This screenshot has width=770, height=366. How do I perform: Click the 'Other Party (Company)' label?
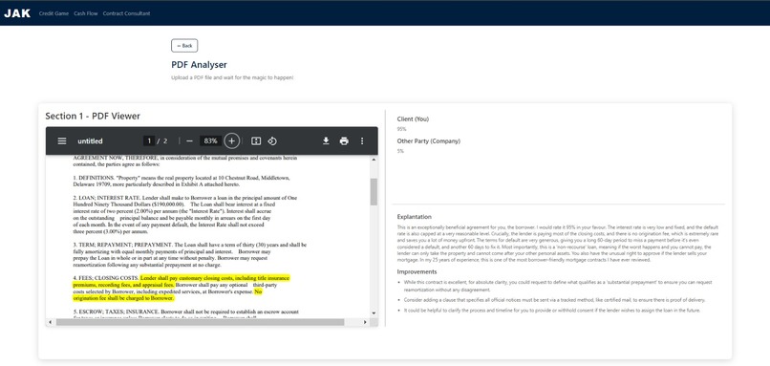tap(429, 141)
